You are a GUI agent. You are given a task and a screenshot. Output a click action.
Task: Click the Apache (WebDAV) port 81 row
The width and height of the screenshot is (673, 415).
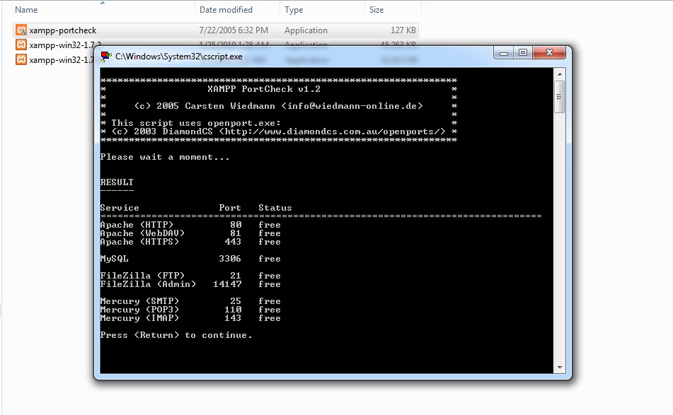coord(190,233)
